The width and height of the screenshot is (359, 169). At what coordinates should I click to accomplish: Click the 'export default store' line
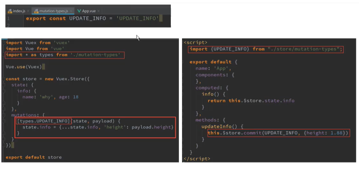tap(34, 157)
